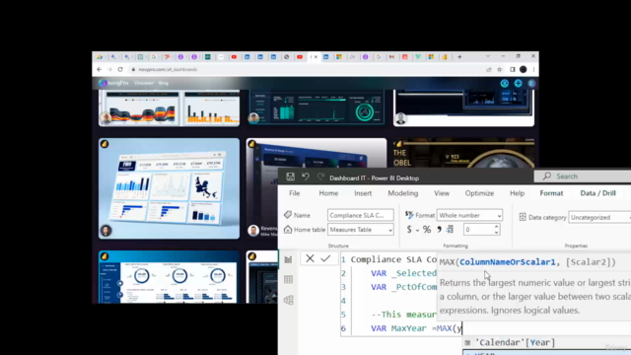The image size is (631, 355).
Task: Open the blue donut charts dashboard thumbnail
Action: (x=169, y=277)
